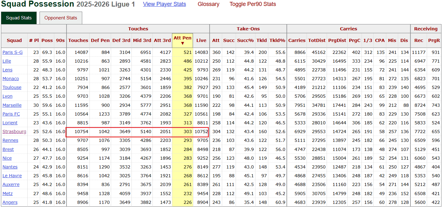Sort by the CPA column header
This screenshot has height=212, width=444.
pyautogui.click(x=380, y=40)
